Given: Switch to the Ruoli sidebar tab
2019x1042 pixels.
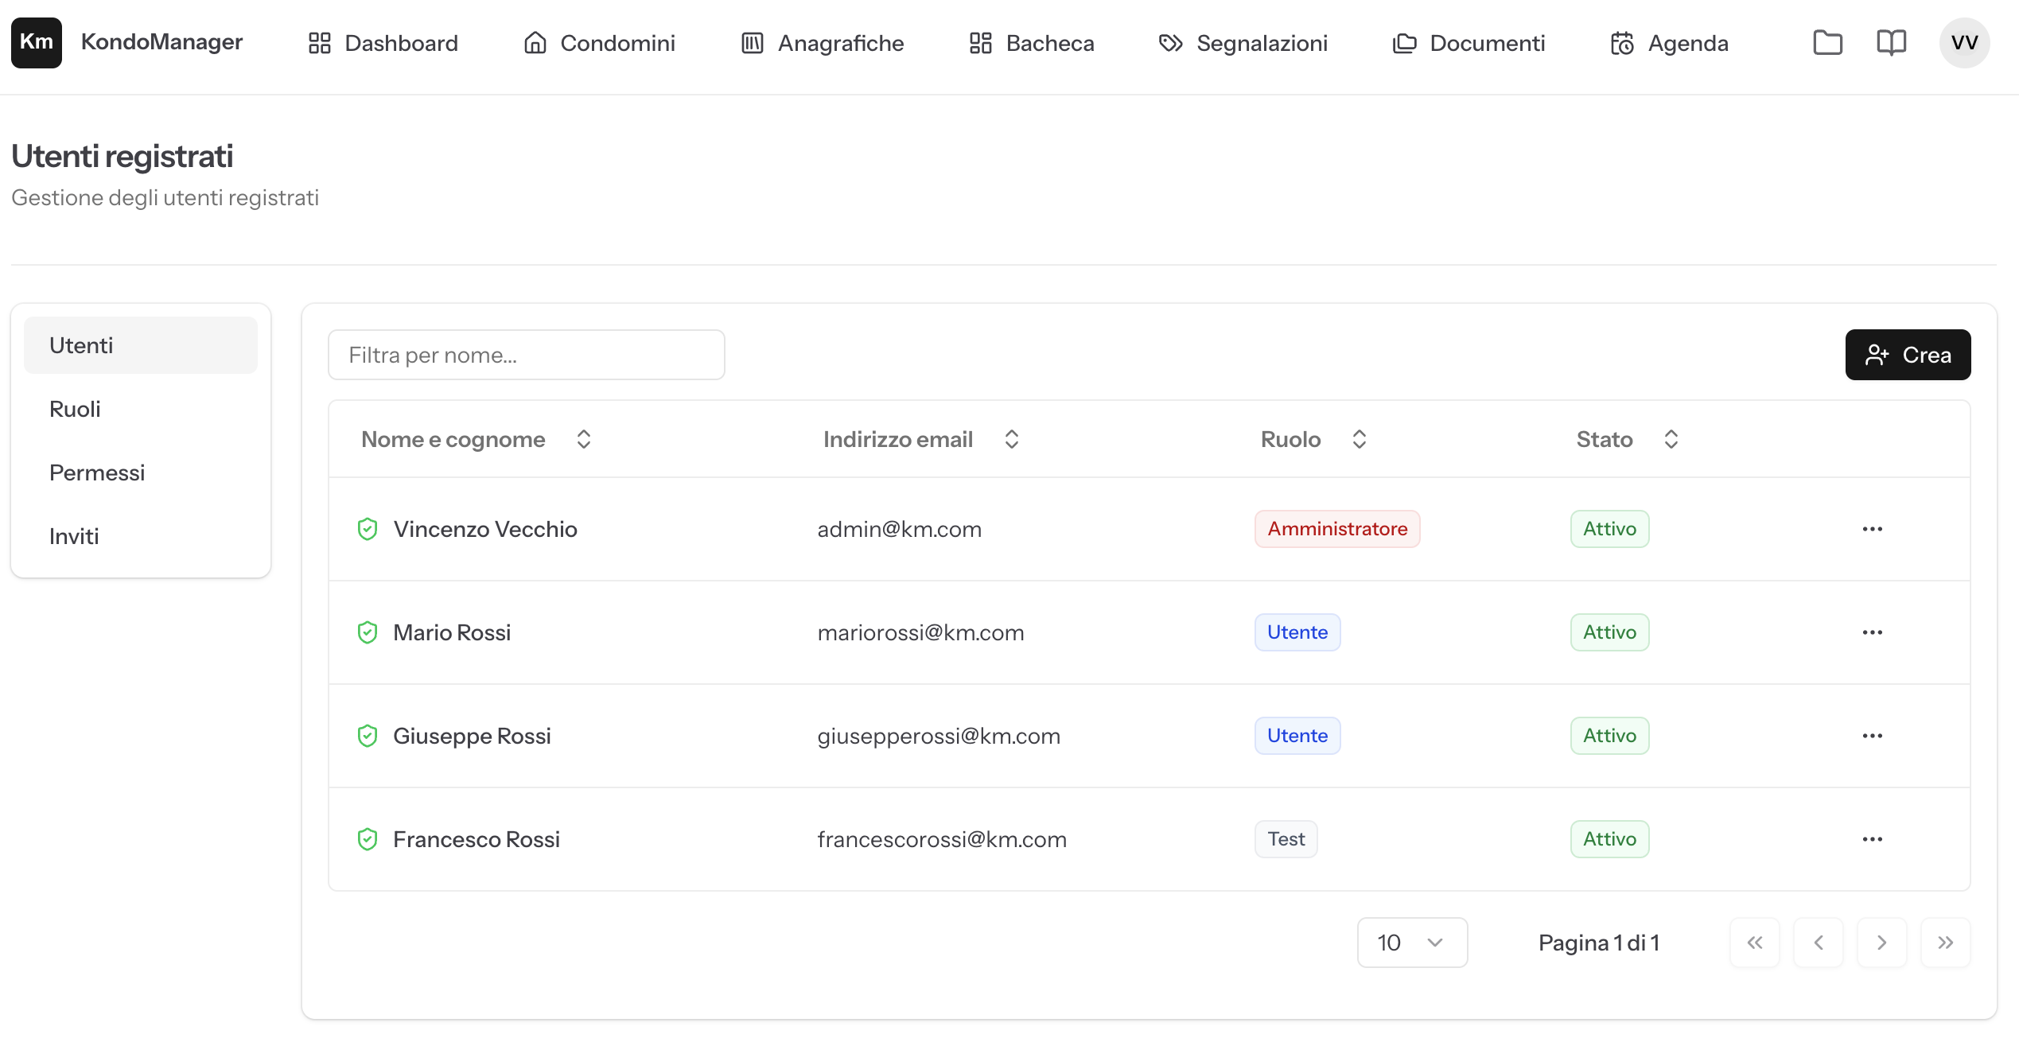Looking at the screenshot, I should [x=75, y=409].
